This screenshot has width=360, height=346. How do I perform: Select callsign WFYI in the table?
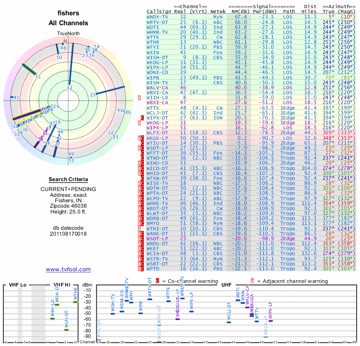pyautogui.click(x=153, y=47)
